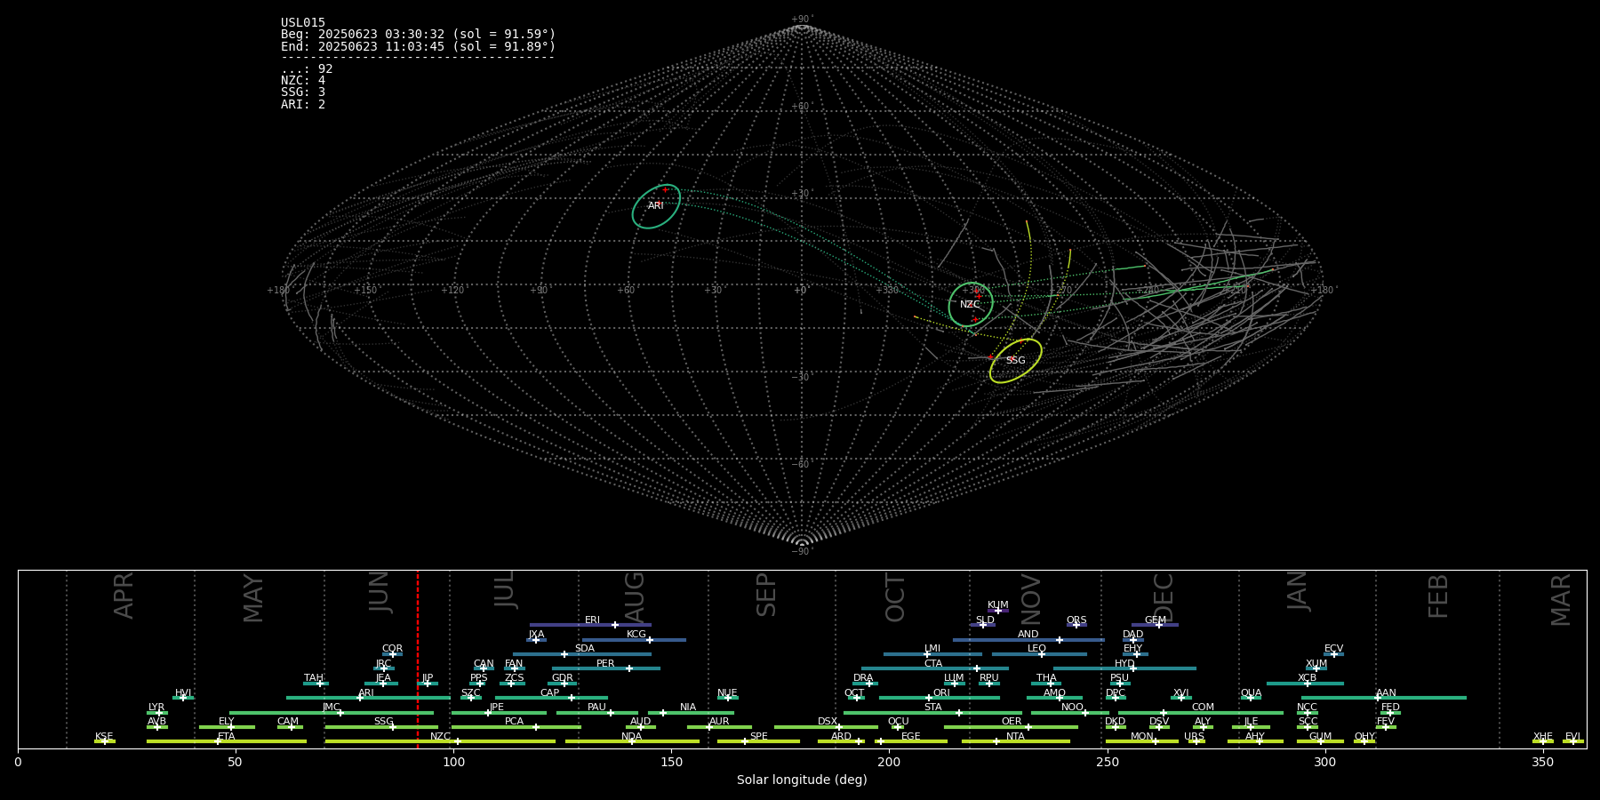Click the JXA shower label in timeline
Screen dimensions: 1600x800
[x=536, y=635]
